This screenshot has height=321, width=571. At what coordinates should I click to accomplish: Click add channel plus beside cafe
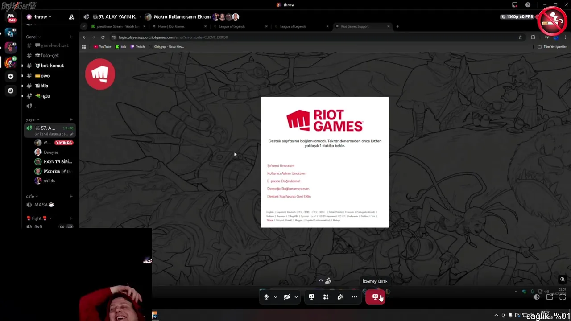click(x=71, y=196)
